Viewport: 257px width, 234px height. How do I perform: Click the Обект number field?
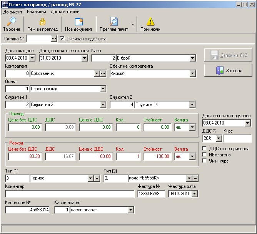[x=17, y=89]
